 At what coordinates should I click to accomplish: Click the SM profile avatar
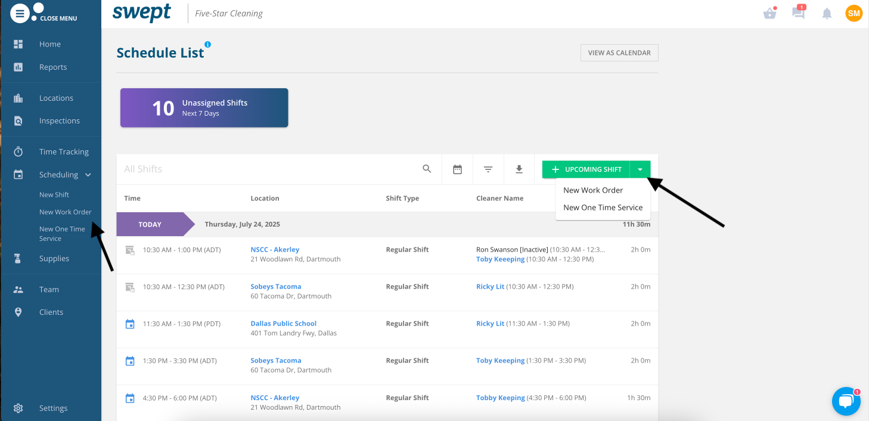tap(854, 13)
